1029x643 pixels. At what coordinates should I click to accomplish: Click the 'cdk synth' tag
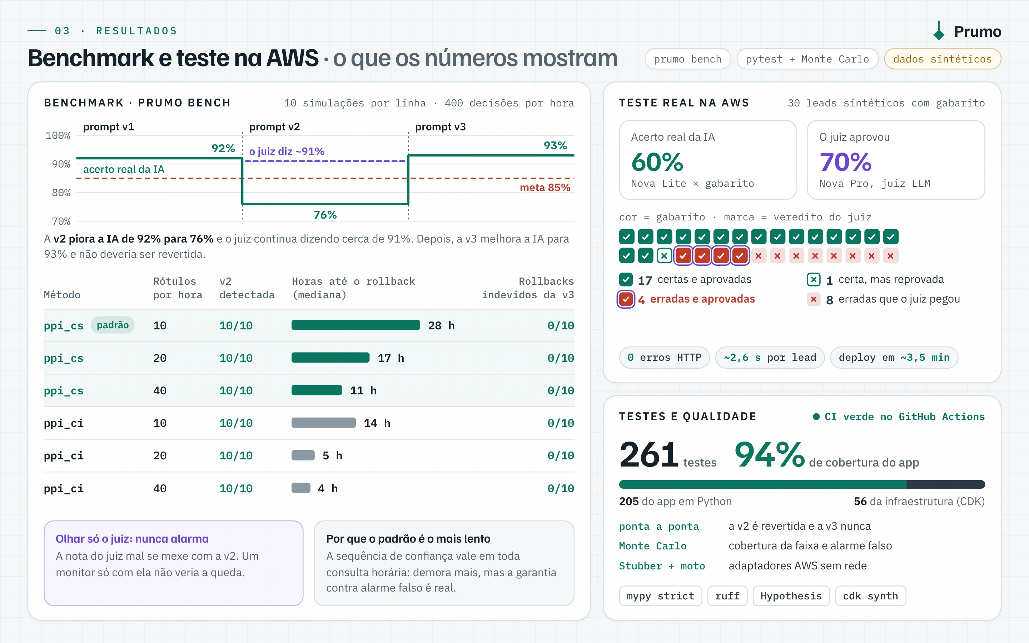(x=870, y=596)
